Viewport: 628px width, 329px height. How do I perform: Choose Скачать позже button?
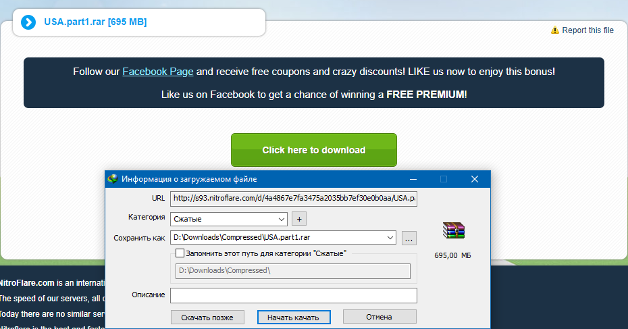[207, 318]
